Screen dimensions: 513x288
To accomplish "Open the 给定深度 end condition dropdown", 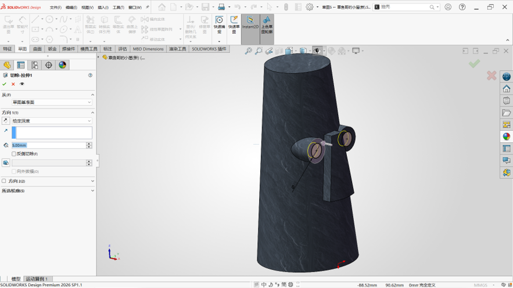I will 52,121.
